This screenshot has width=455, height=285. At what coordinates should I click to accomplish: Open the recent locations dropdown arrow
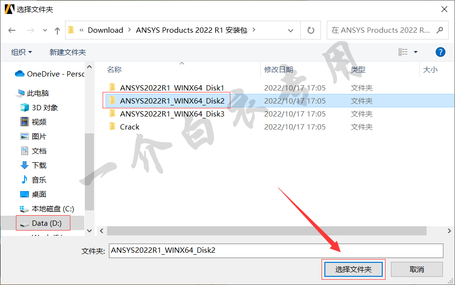[x=45, y=30]
